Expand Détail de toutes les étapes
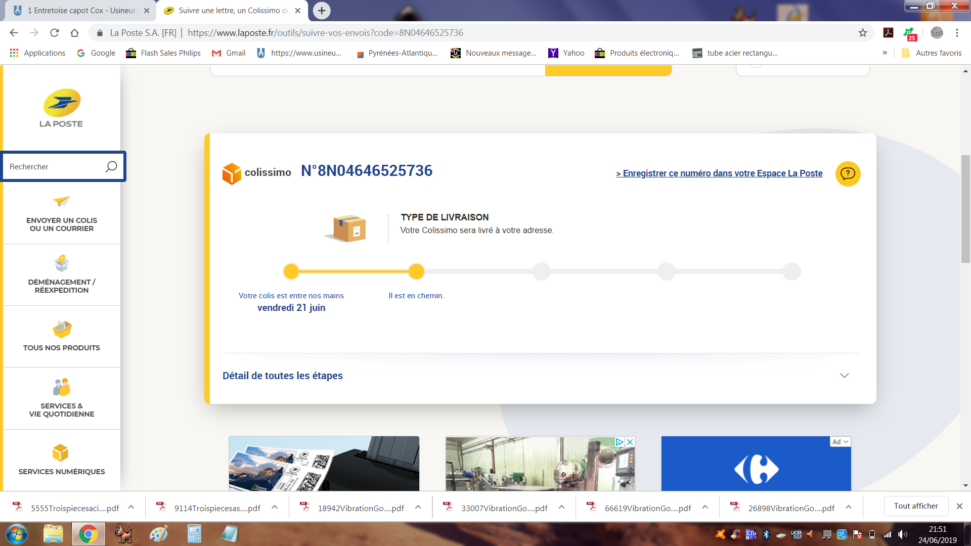Image resolution: width=971 pixels, height=546 pixels. (541, 376)
